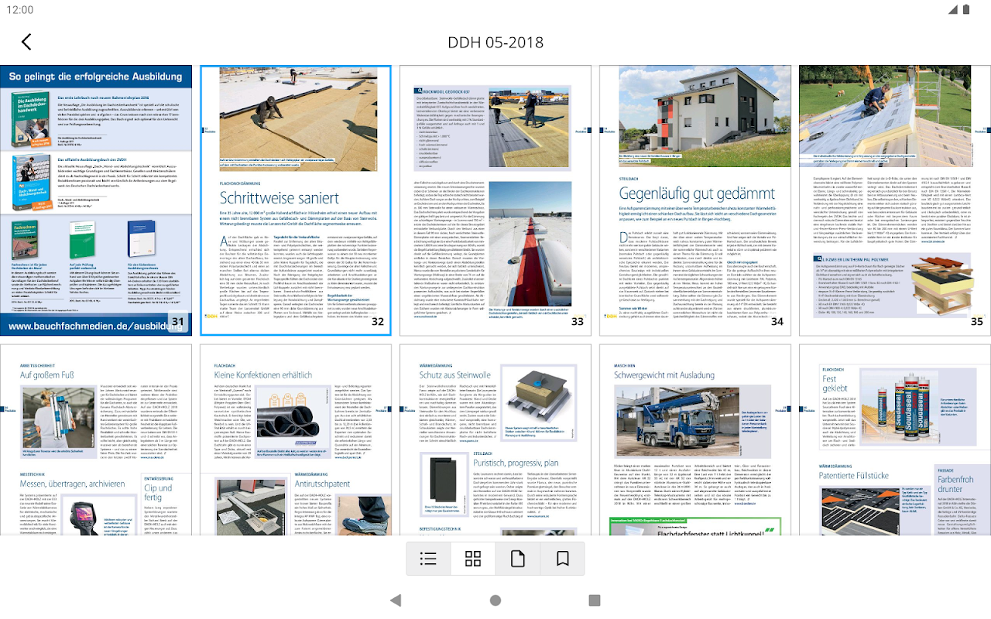Tap the Android back navigation triangle
The height and width of the screenshot is (619, 991).
click(396, 600)
